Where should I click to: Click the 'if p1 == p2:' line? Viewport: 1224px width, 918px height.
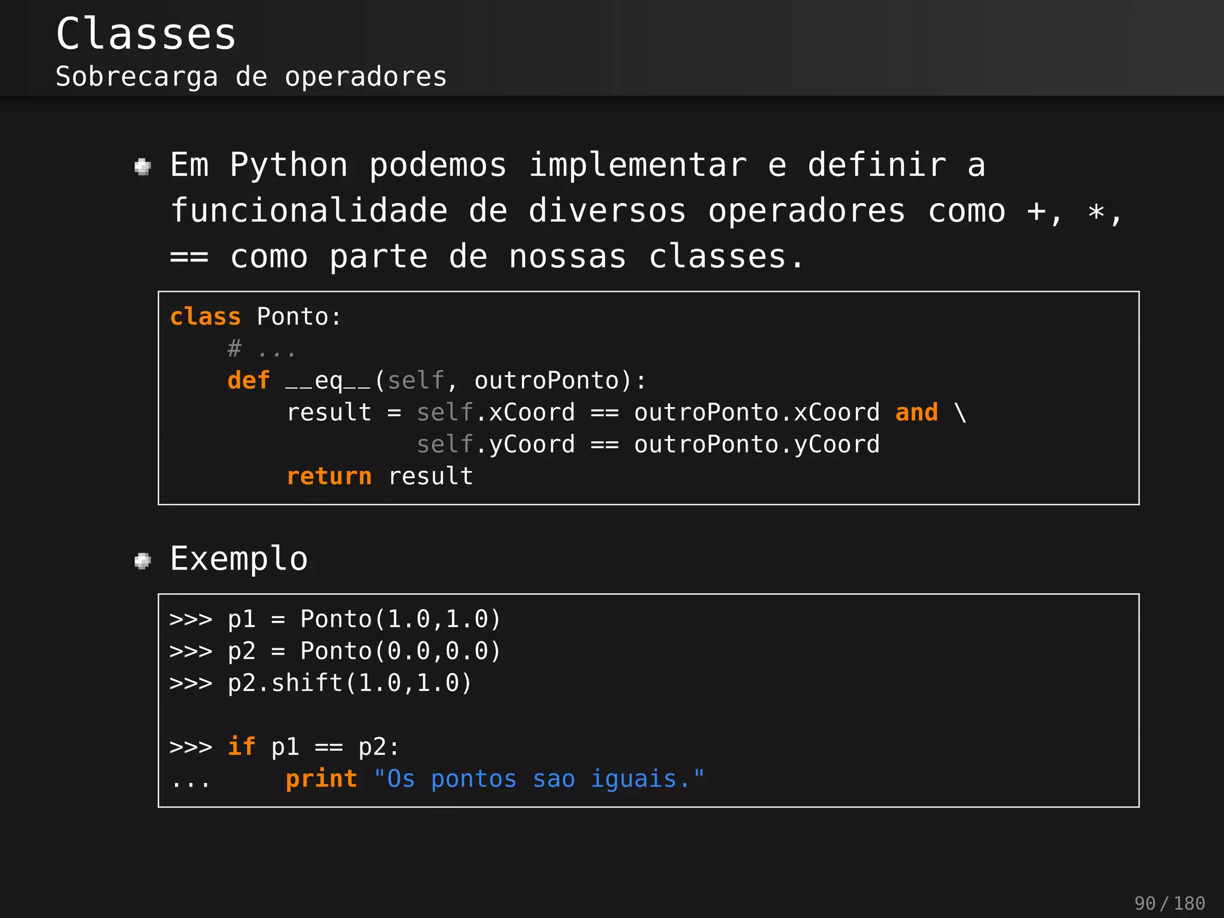pos(284,747)
